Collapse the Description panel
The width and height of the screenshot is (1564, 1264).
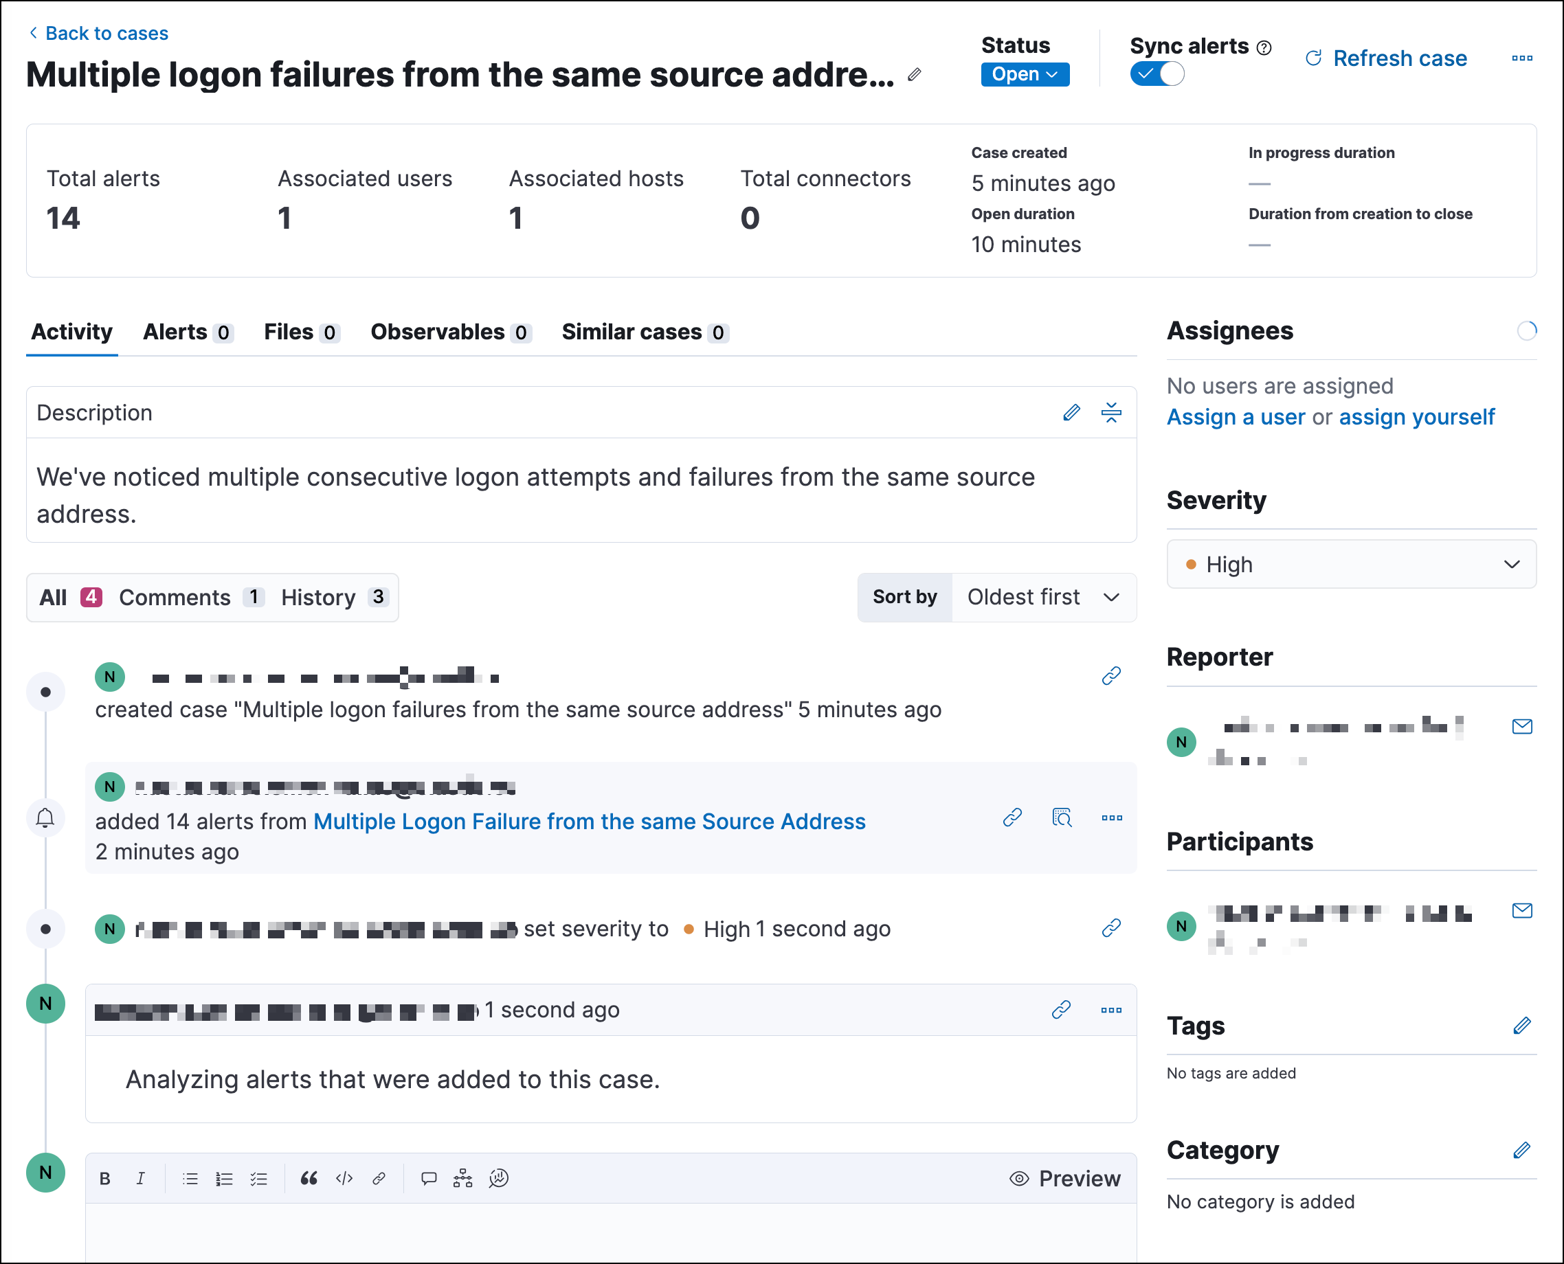(1111, 413)
